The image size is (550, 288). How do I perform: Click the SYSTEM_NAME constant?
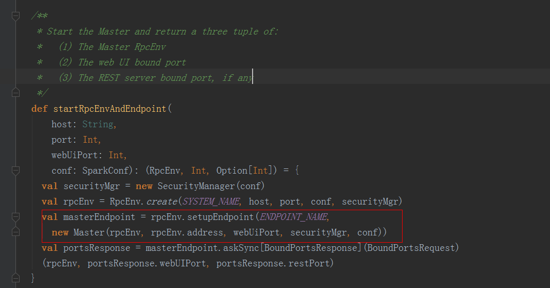[211, 201]
